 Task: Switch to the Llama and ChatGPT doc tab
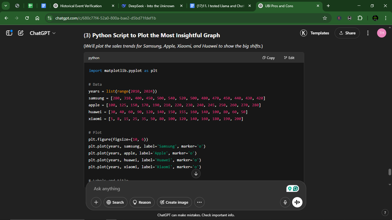[x=220, y=6]
